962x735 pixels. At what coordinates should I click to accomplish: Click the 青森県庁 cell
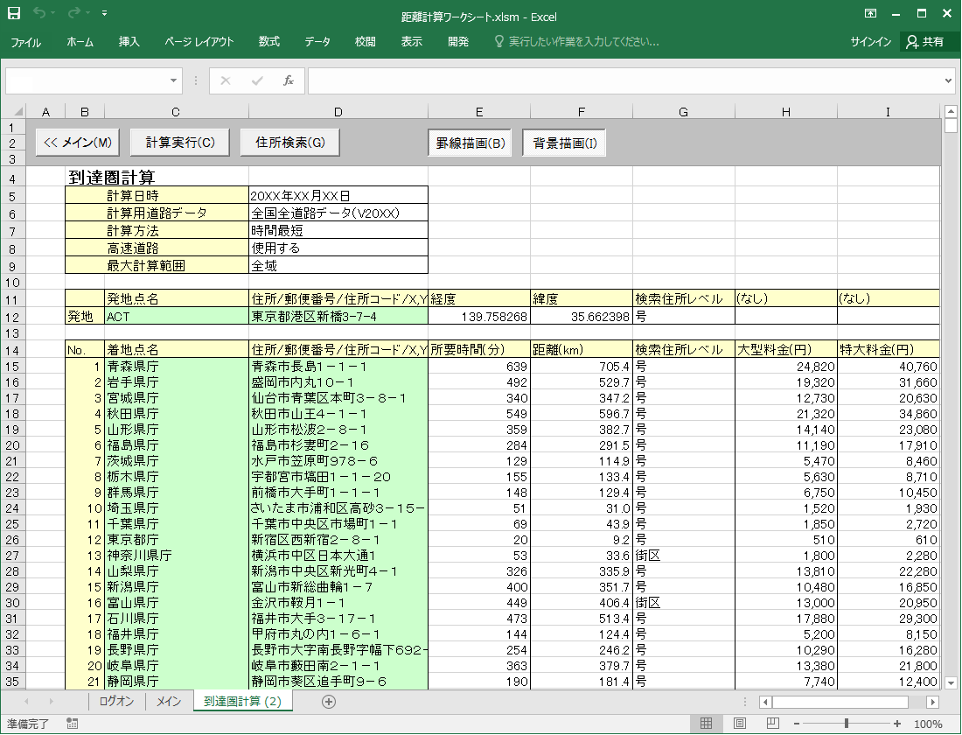tap(177, 367)
